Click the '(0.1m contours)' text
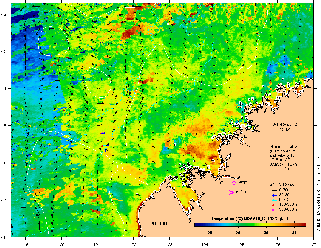 pyautogui.click(x=283, y=151)
